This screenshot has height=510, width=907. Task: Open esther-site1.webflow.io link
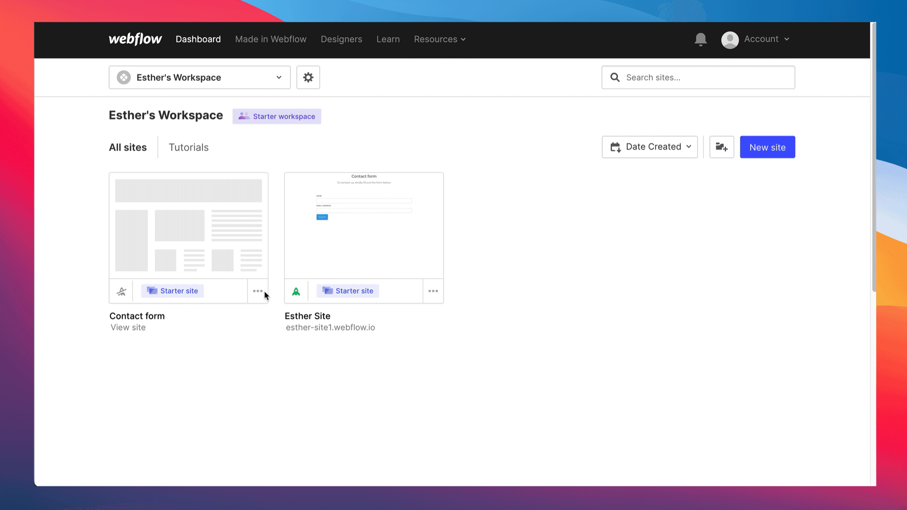click(330, 327)
